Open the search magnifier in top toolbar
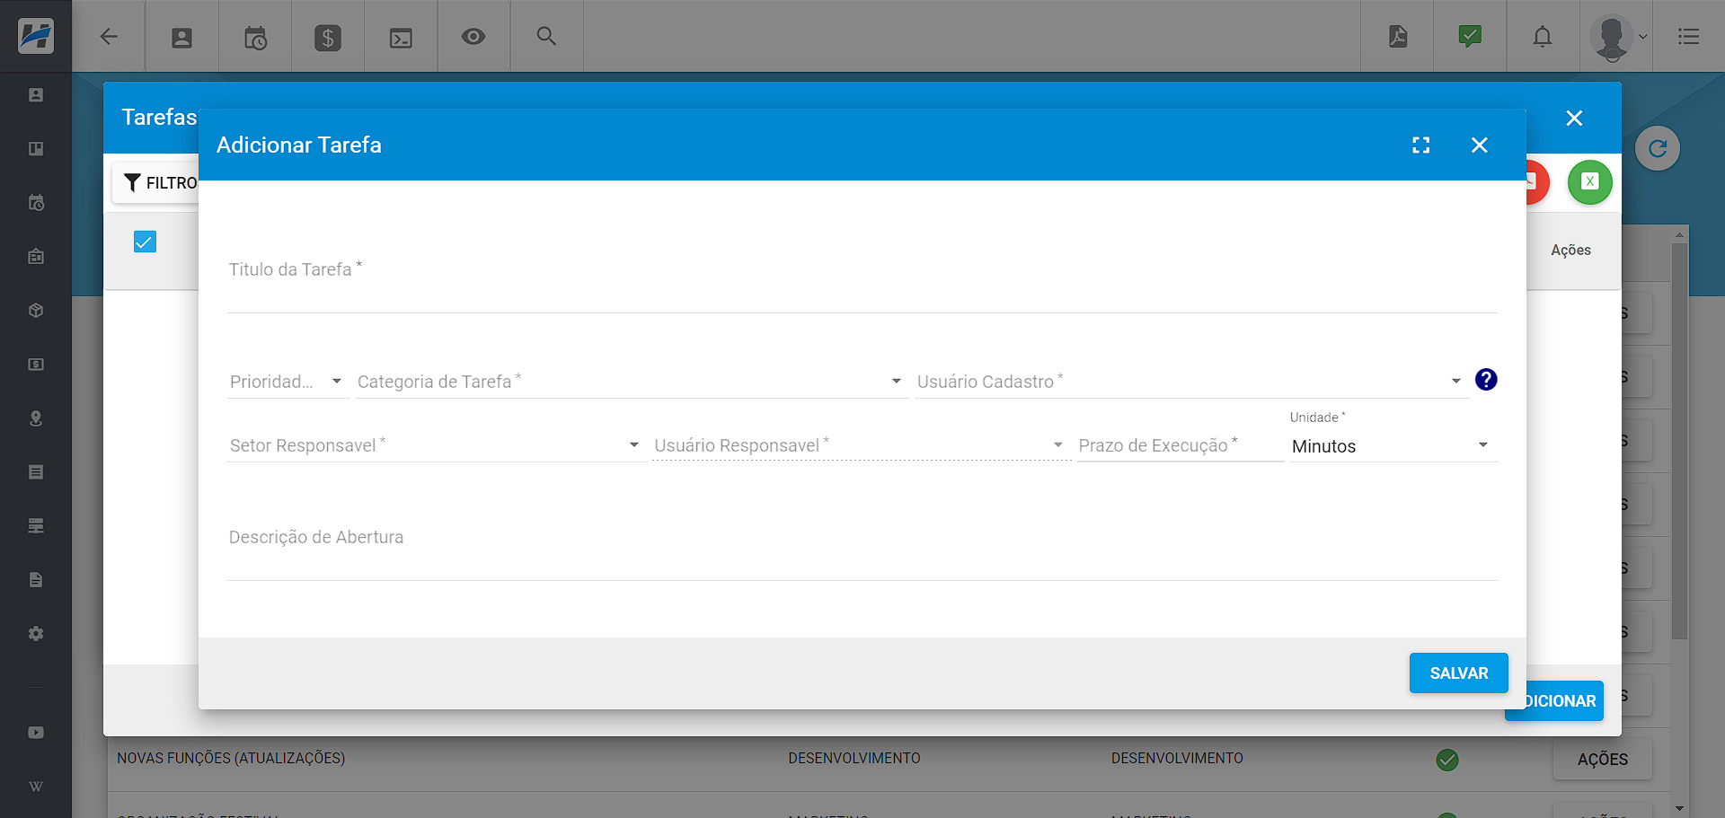 tap(546, 37)
